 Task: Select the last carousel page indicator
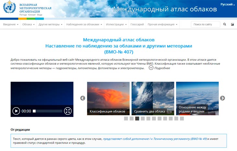pyautogui.click(x=182, y=119)
